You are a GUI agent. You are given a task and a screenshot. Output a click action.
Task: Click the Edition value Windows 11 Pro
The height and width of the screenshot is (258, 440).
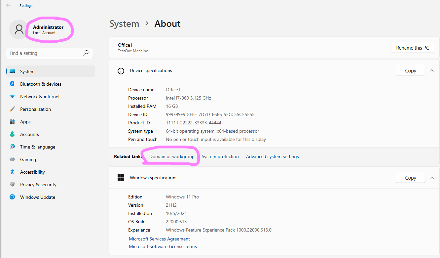pos(182,197)
